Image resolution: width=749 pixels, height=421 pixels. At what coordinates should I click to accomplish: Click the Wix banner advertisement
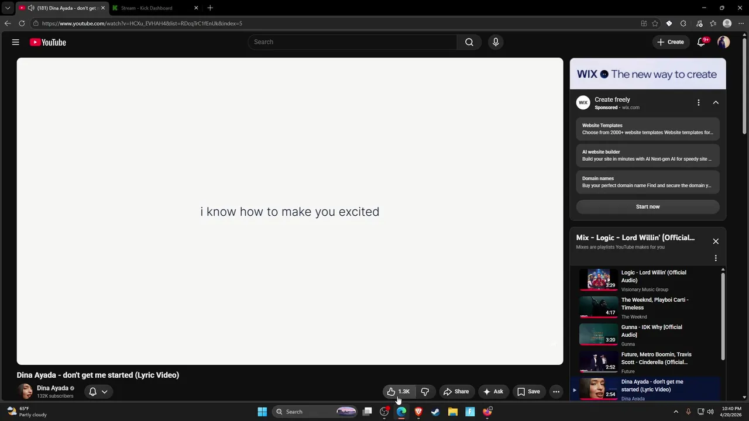coord(648,74)
